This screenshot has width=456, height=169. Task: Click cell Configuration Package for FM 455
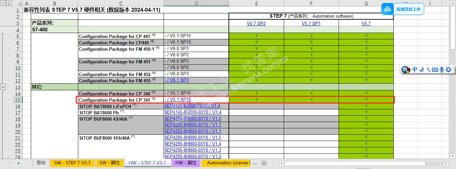pyautogui.click(x=121, y=80)
